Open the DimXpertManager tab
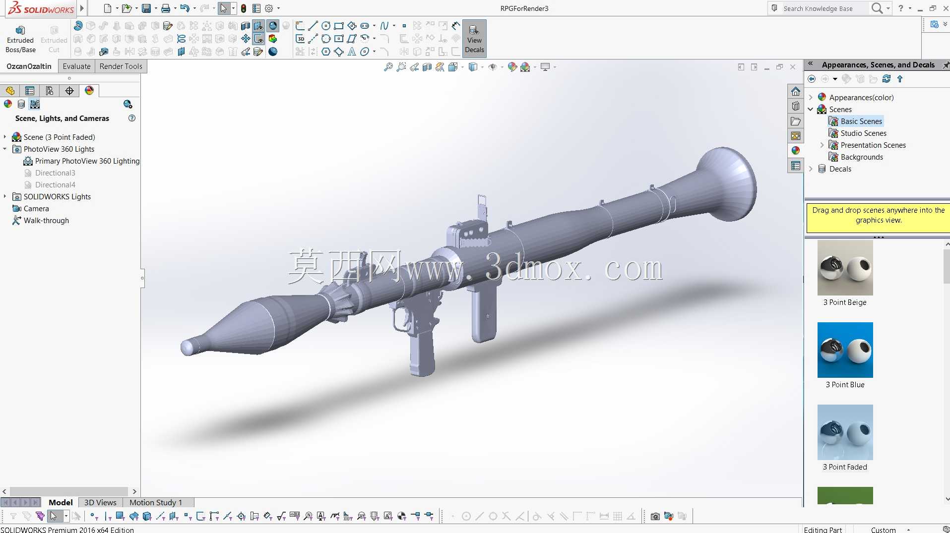This screenshot has height=533, width=950. pos(69,91)
